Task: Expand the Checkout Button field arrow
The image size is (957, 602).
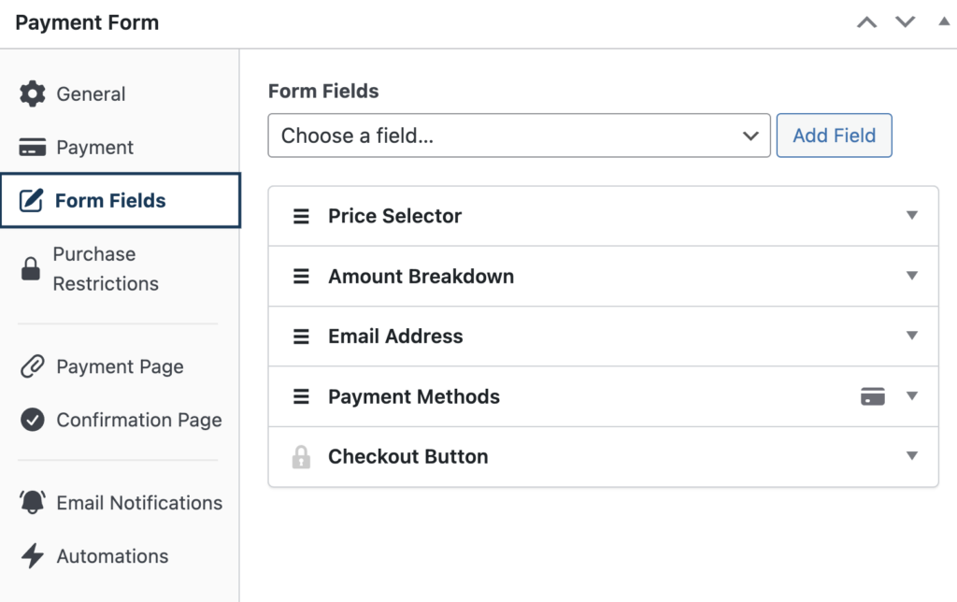Action: click(912, 456)
